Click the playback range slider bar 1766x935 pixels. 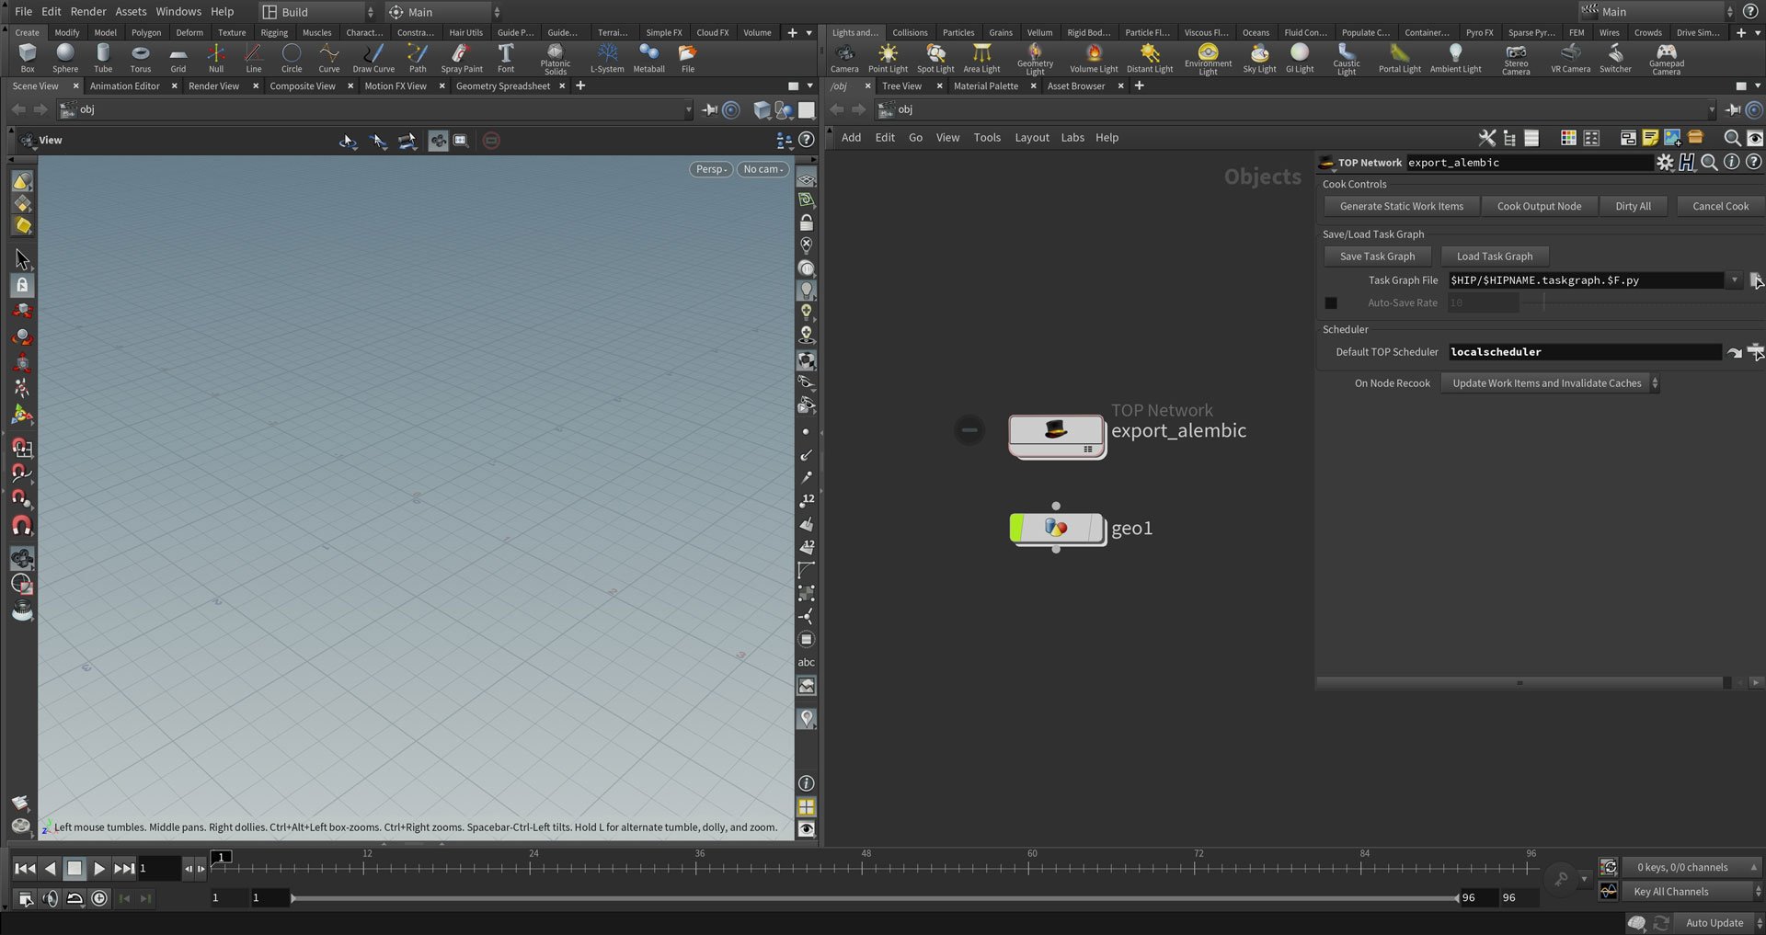coord(875,898)
